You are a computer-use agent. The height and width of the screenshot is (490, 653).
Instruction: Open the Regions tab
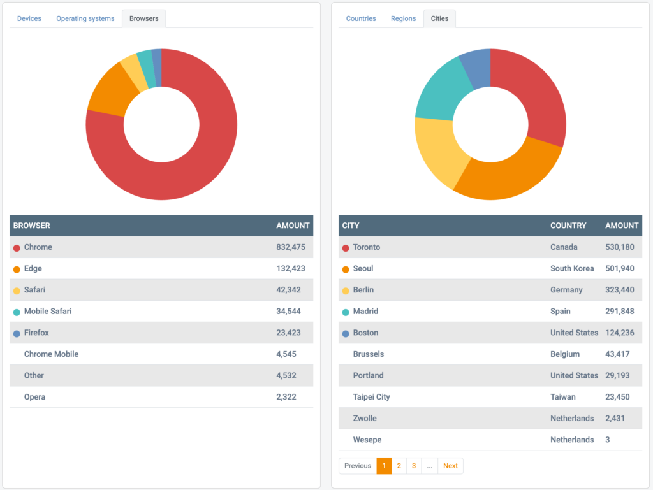click(x=403, y=18)
